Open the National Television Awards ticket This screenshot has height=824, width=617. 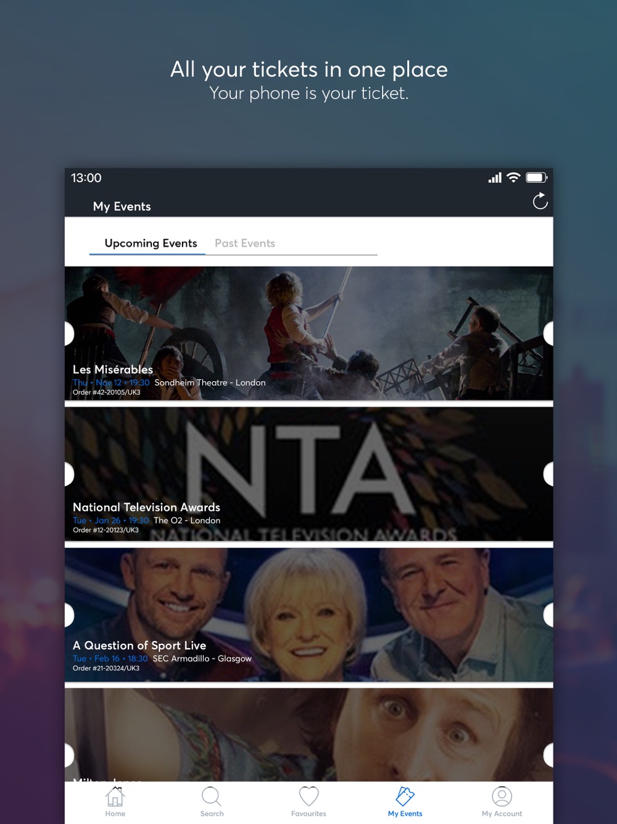point(308,474)
